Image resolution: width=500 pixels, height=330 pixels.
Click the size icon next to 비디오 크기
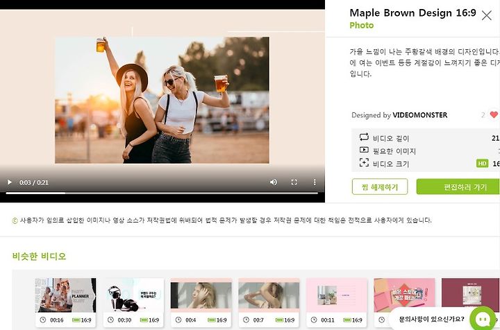(x=364, y=163)
